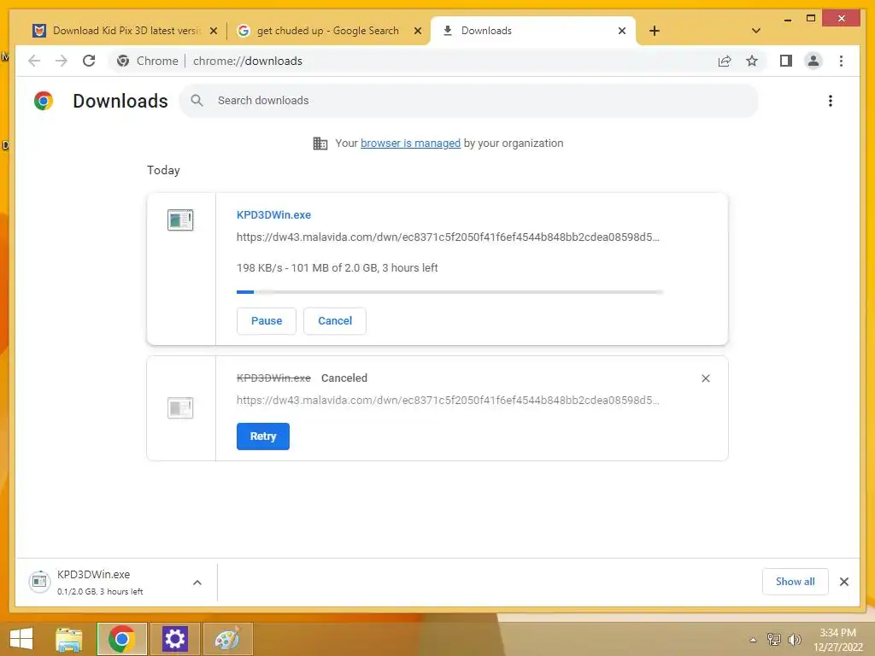
Task: Open Windows Start menu
Action: pyautogui.click(x=21, y=639)
